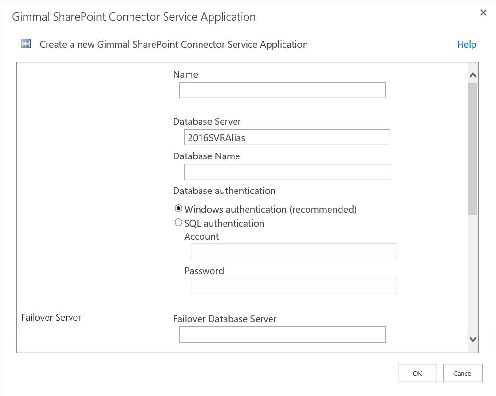Open the Help link

(466, 44)
